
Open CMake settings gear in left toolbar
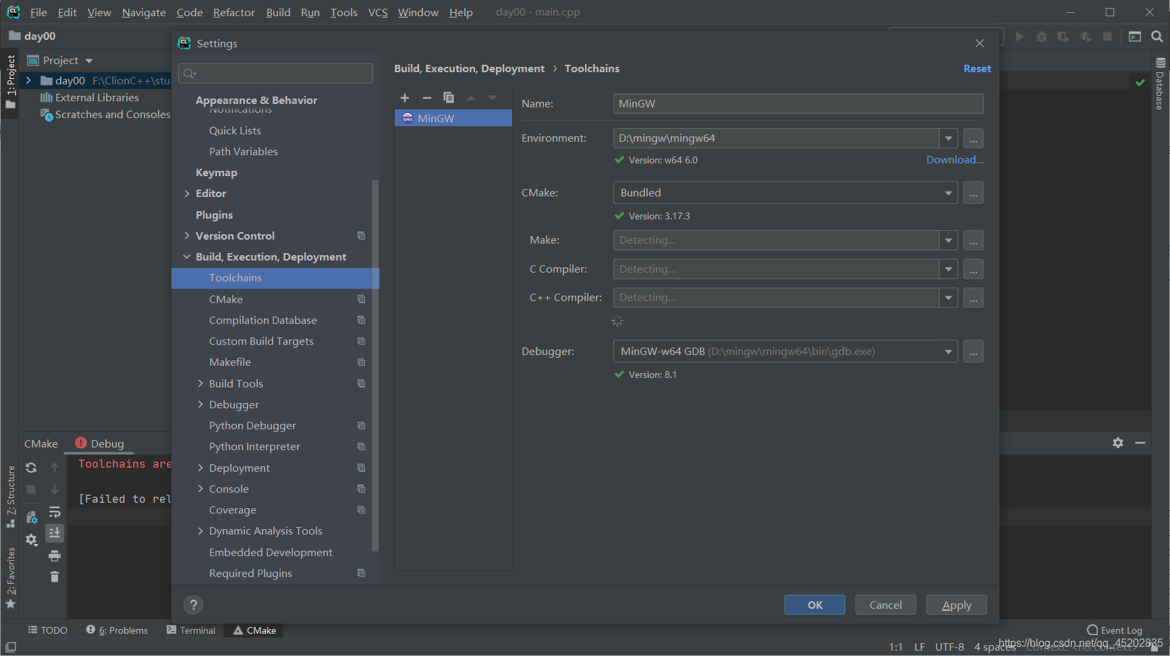[31, 539]
